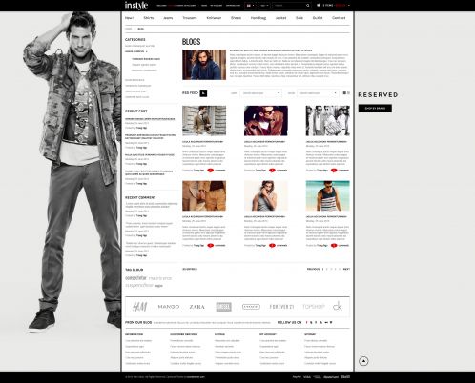Click the scroll-to-top arrow circle

(363, 361)
